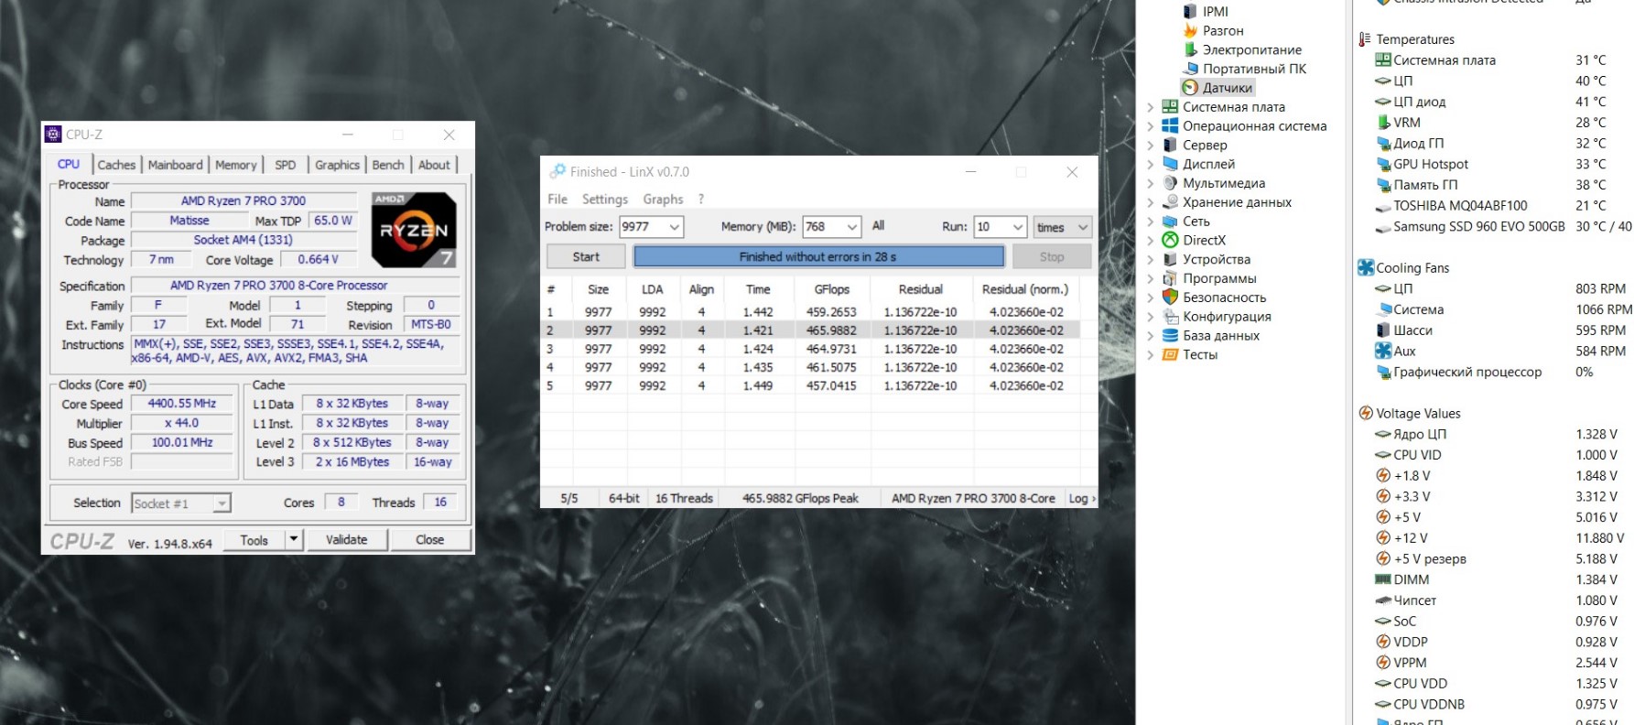
Task: Select the CPU VID voltage row
Action: click(1496, 455)
